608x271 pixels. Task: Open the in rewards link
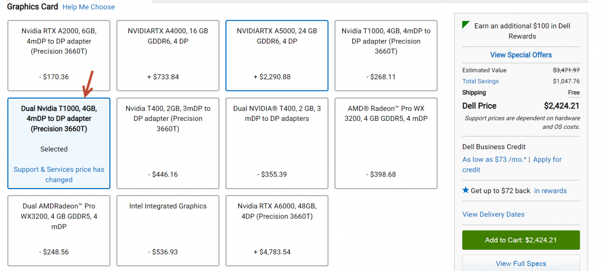[550, 191]
